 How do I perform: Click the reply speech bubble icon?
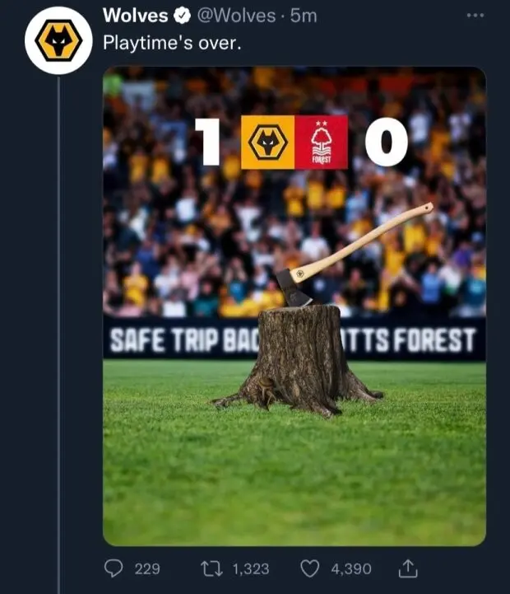[116, 568]
